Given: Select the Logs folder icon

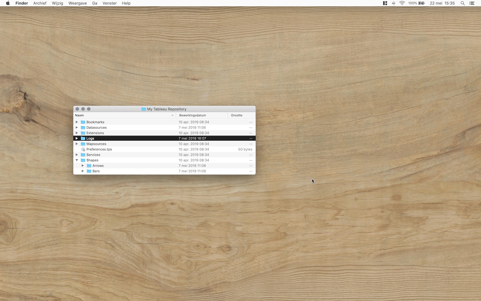Looking at the screenshot, I should tap(83, 138).
